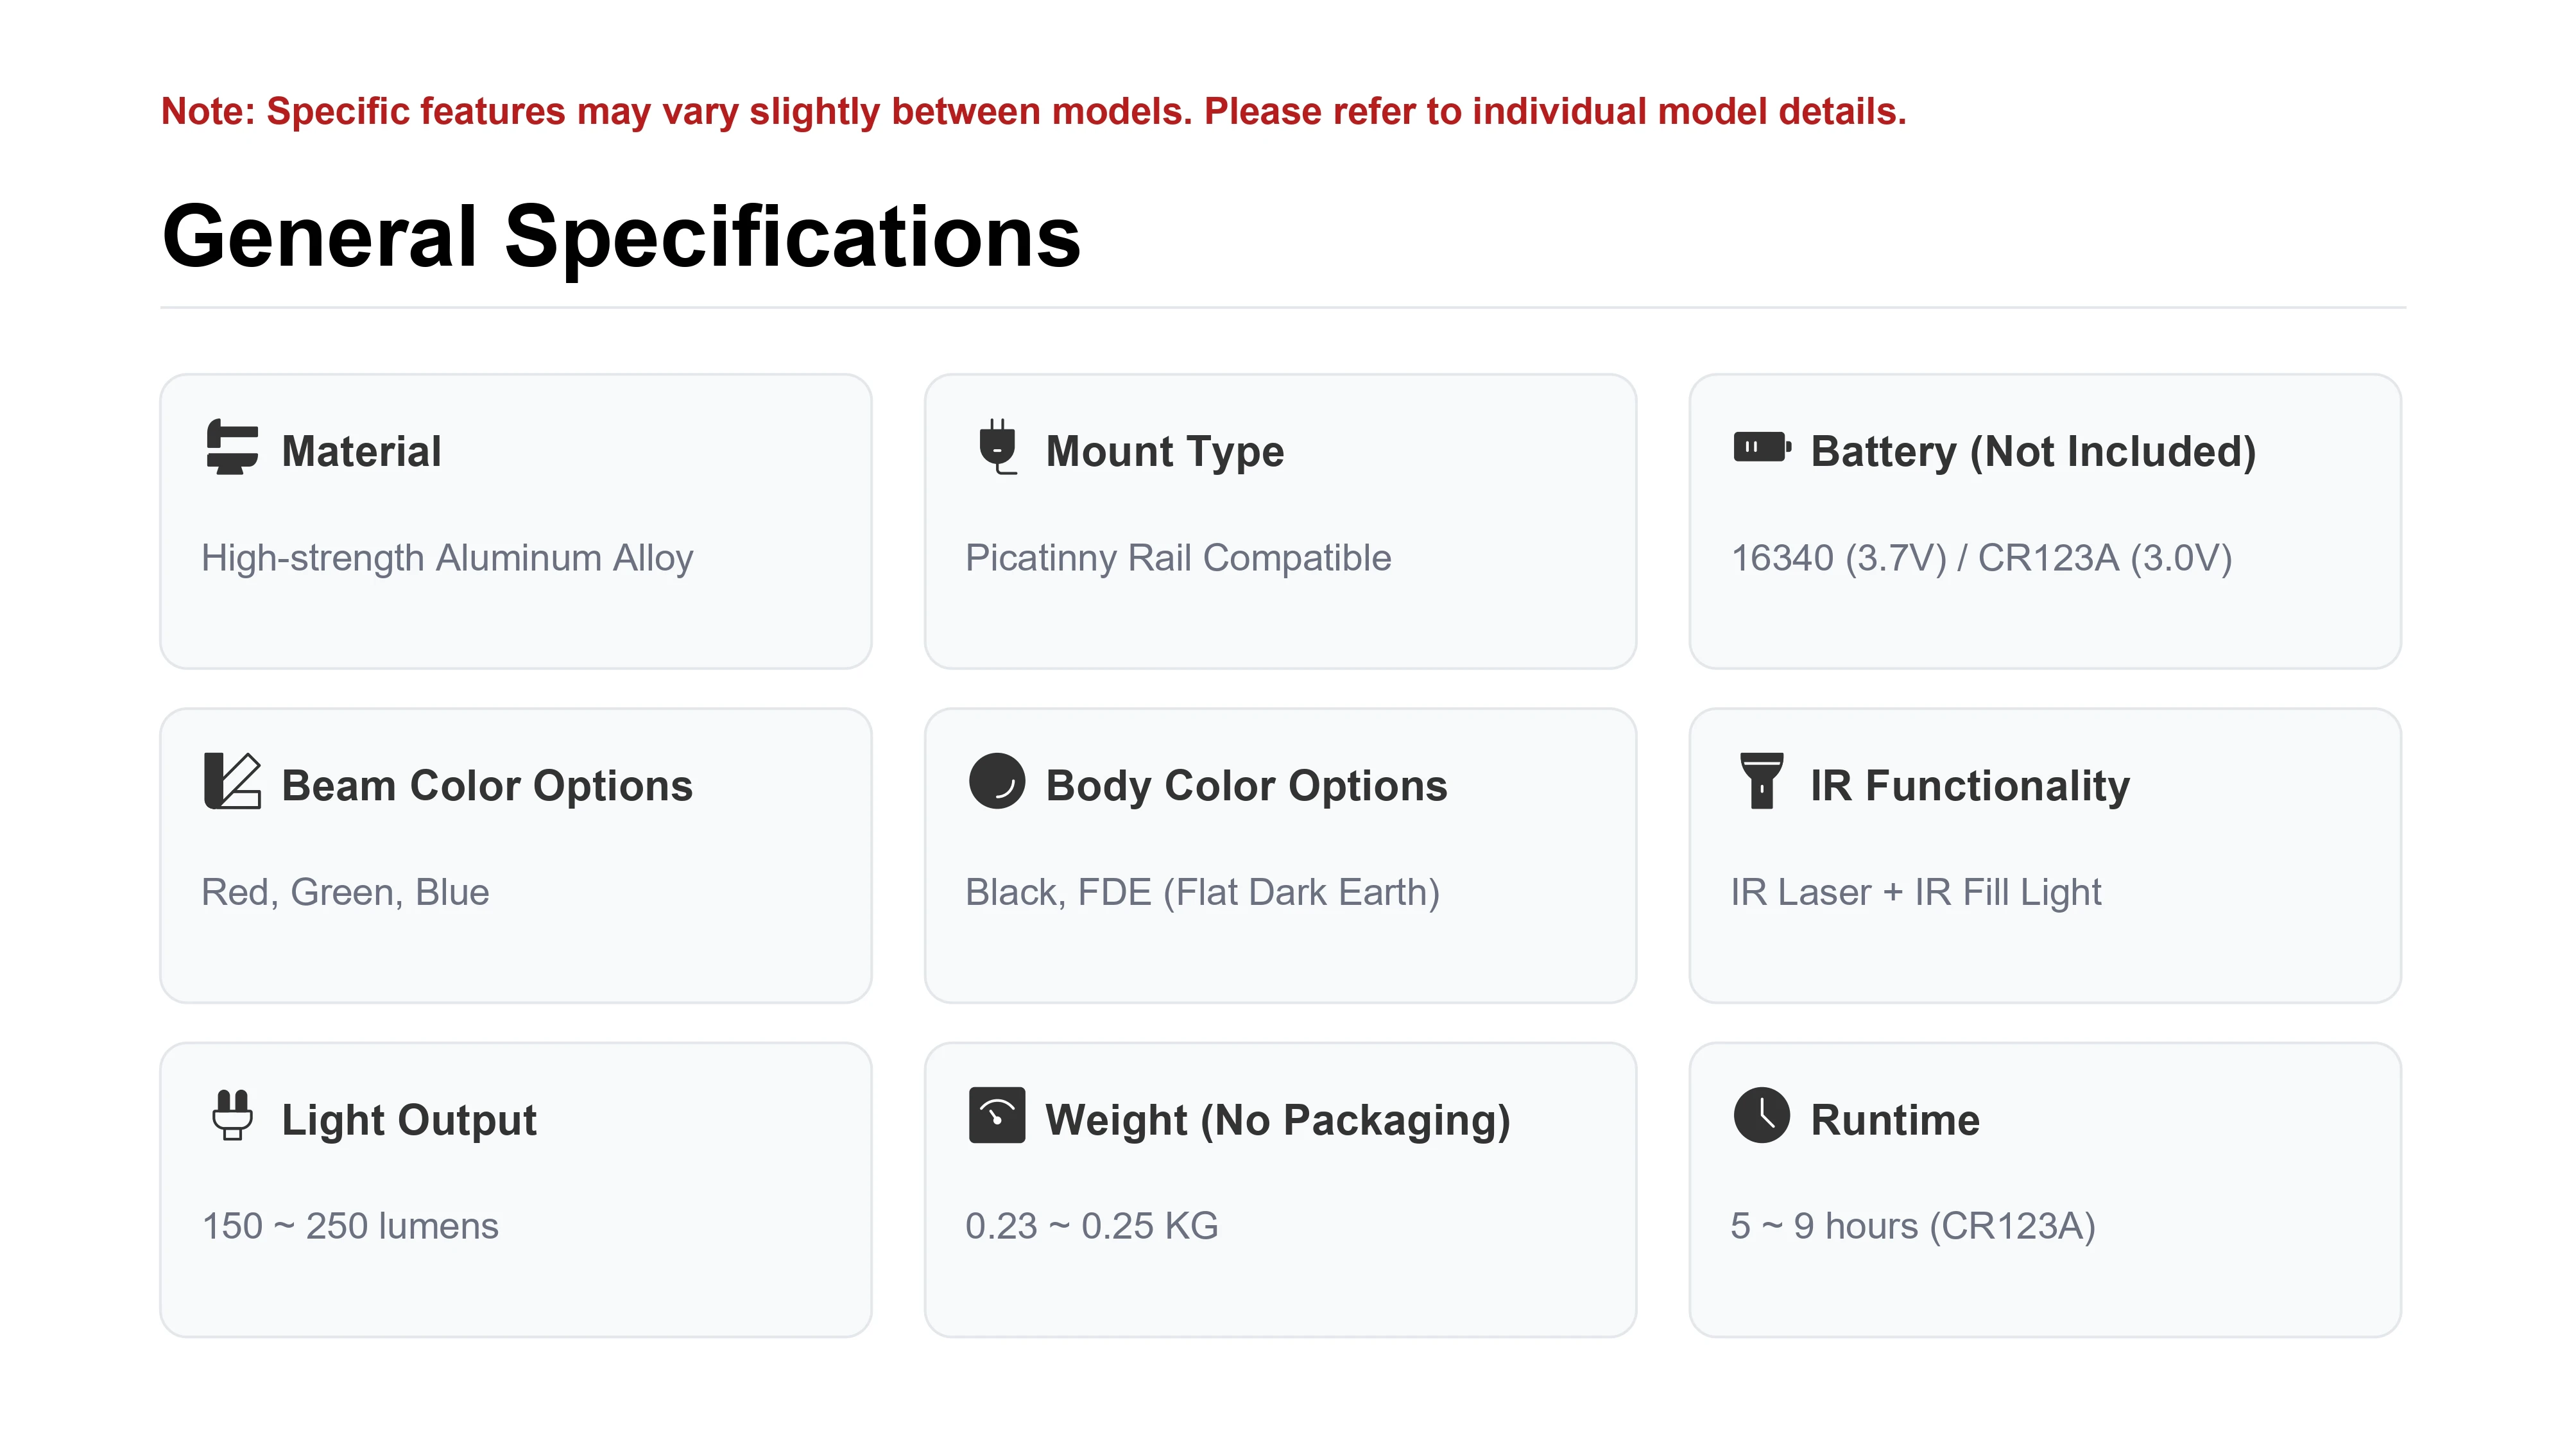Select the High-strength Aluminum Alloy text
The image size is (2567, 1444).
447,558
